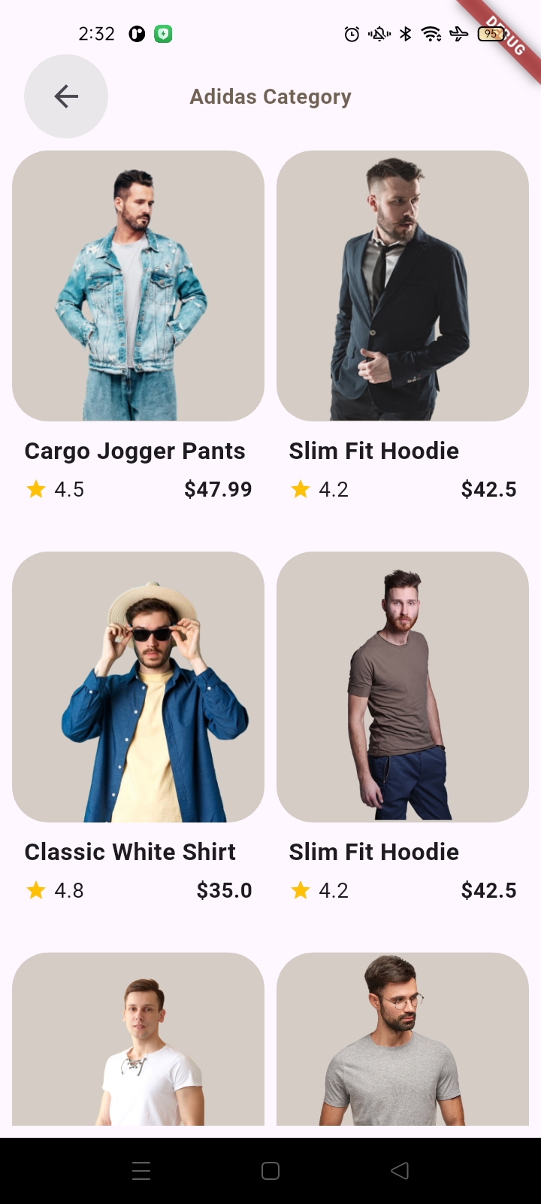Tap Android recent apps menu icon
Screen dimensions: 541x1204
pyautogui.click(x=141, y=1171)
